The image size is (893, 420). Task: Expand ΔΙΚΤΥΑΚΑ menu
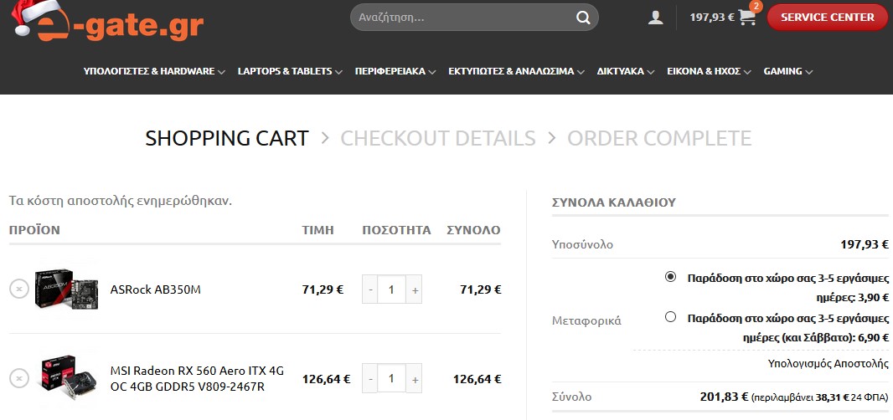626,71
